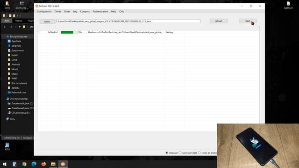Image resolution: width=299 pixels, height=168 pixels.
Task: Click the 20s elapsed time cell
Action: tap(80, 32)
